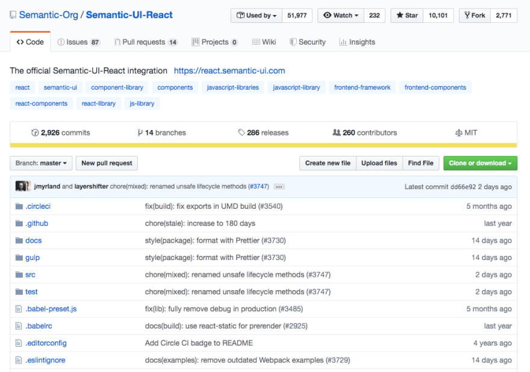The height and width of the screenshot is (372, 530).
Task: Open the Security tab
Action: pyautogui.click(x=308, y=42)
